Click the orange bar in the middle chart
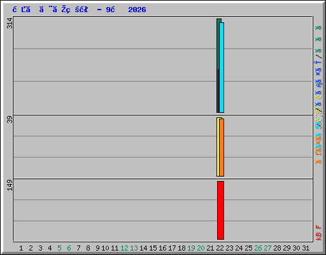The image size is (326, 255). (x=222, y=147)
